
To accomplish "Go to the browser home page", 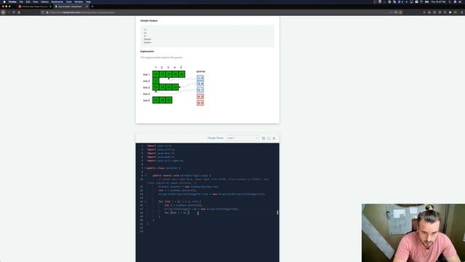I will pyautogui.click(x=19, y=12).
